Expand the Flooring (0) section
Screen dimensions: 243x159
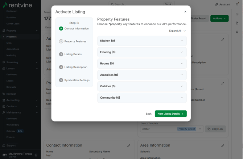coord(142,52)
